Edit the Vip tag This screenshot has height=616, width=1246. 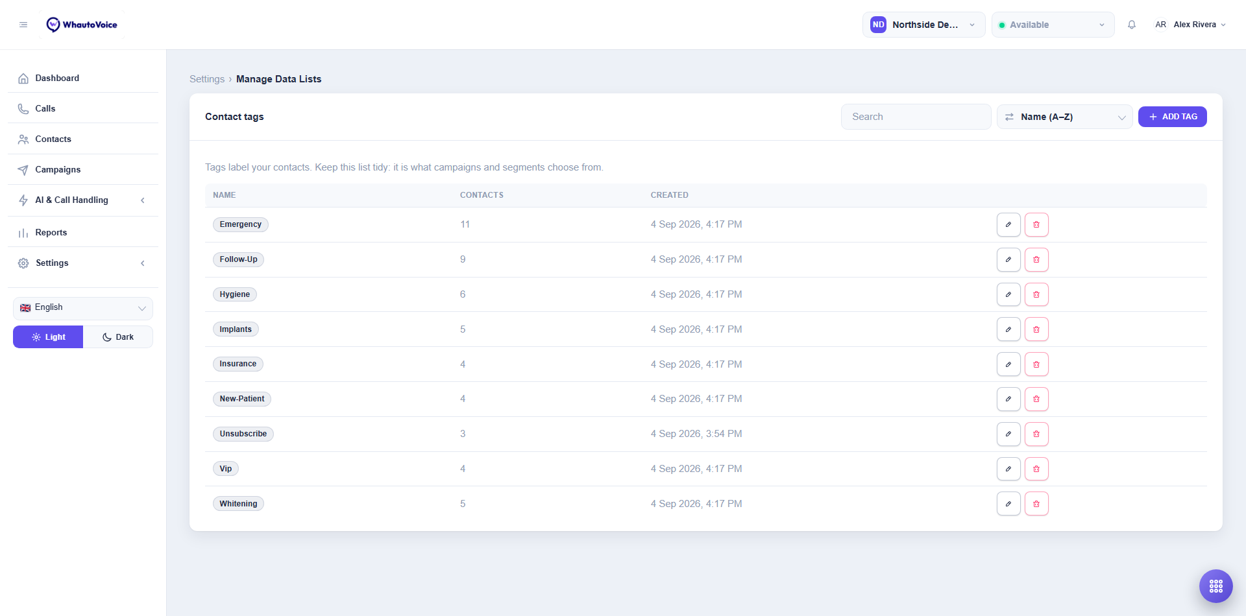[x=1008, y=469]
